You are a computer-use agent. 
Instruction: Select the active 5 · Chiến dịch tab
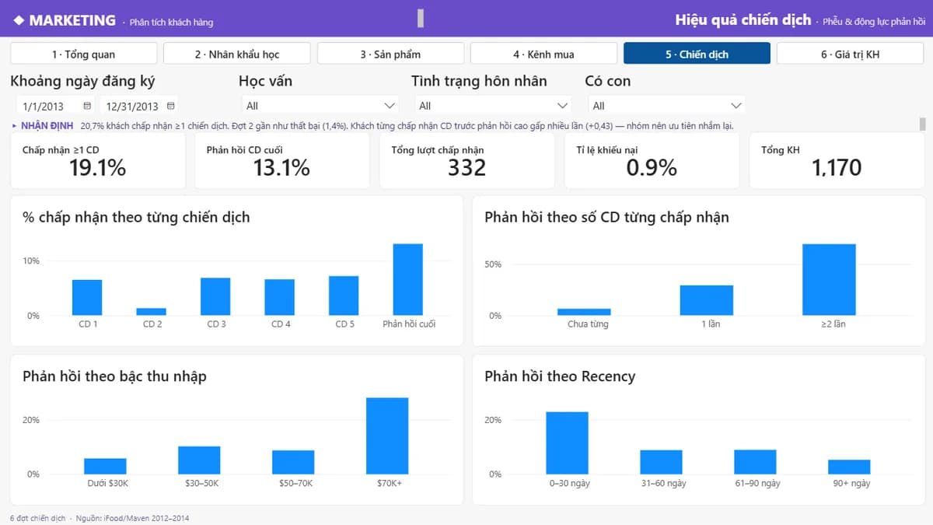(x=697, y=54)
